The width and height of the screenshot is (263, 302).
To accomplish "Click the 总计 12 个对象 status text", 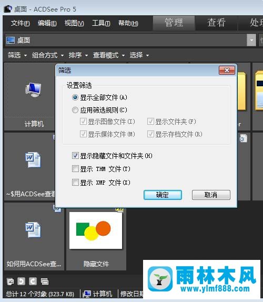I will pos(40,294).
